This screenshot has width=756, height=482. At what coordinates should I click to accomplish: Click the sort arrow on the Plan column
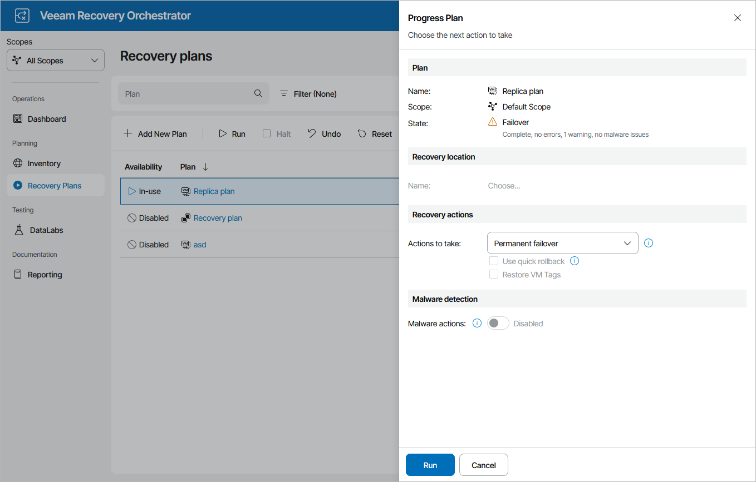[205, 167]
